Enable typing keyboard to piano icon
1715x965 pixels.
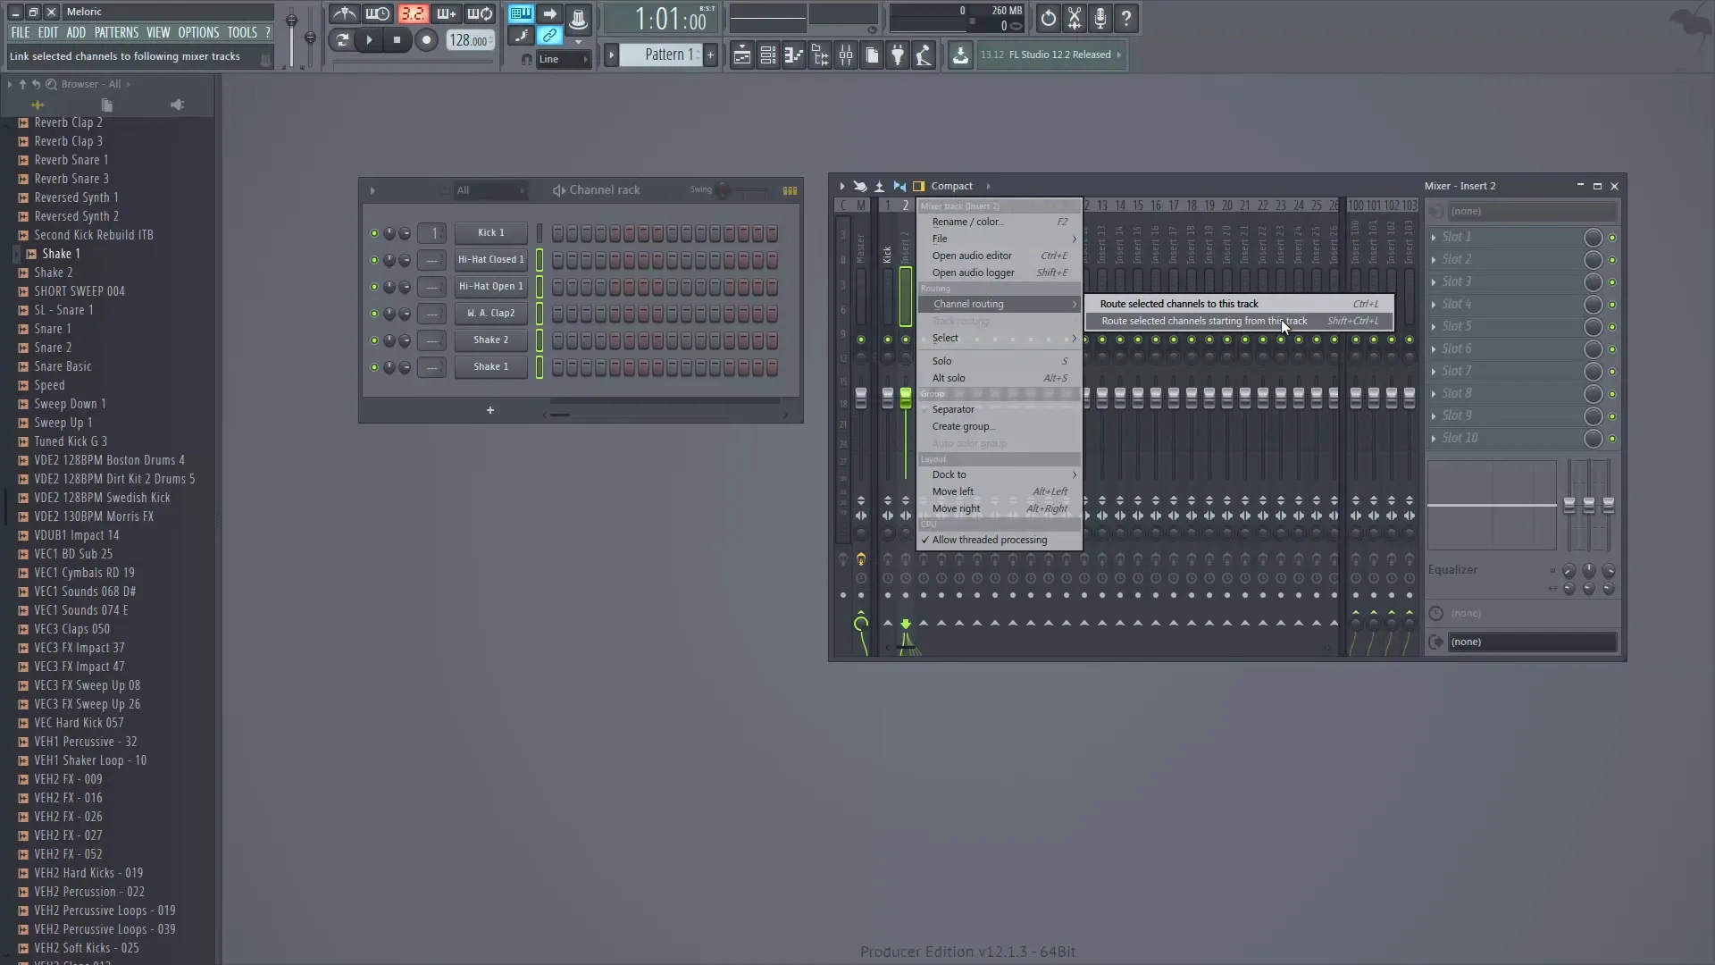(x=521, y=14)
